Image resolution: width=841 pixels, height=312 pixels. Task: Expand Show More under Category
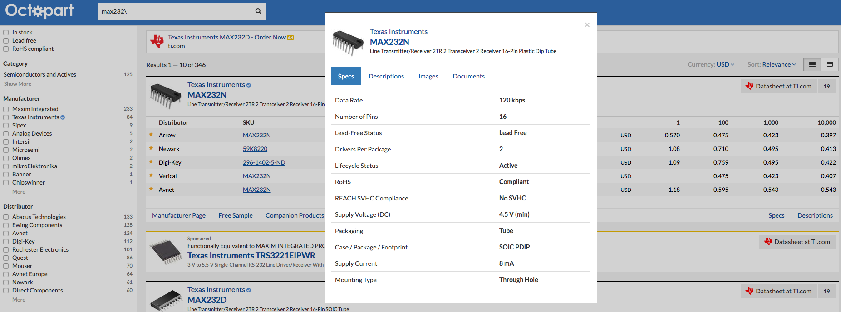pyautogui.click(x=18, y=84)
